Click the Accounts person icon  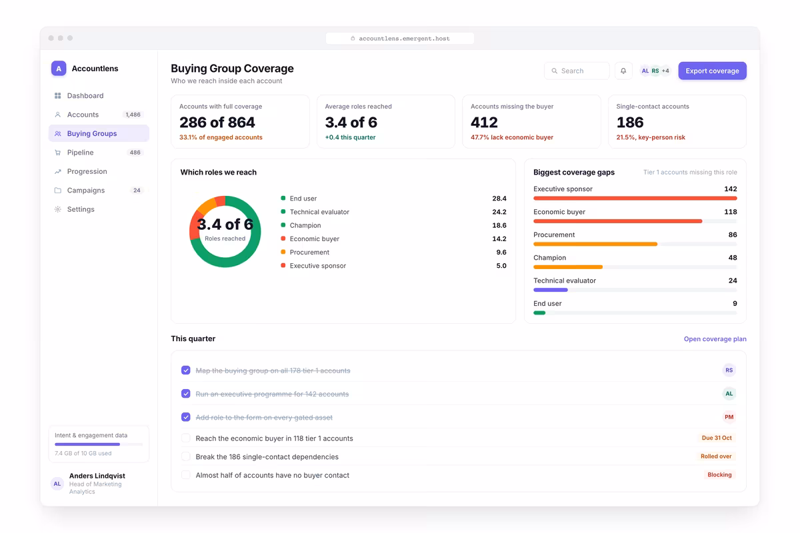(58, 115)
